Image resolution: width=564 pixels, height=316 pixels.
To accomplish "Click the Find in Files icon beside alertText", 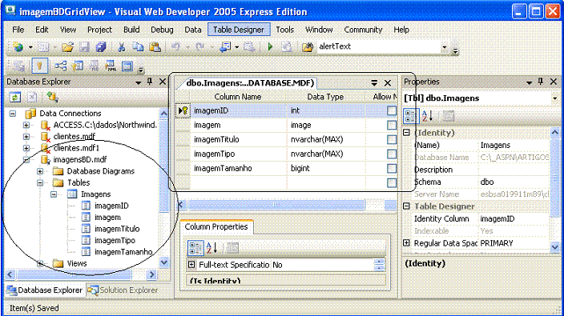I will pos(307,46).
